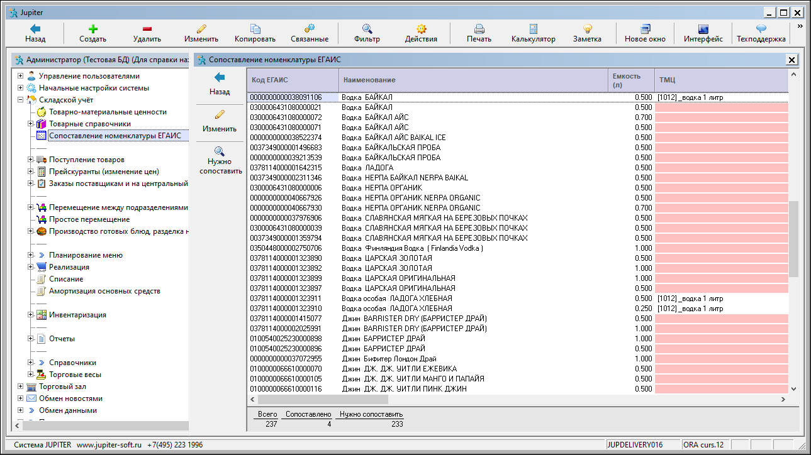Click the Заметка light bulb icon

click(587, 29)
